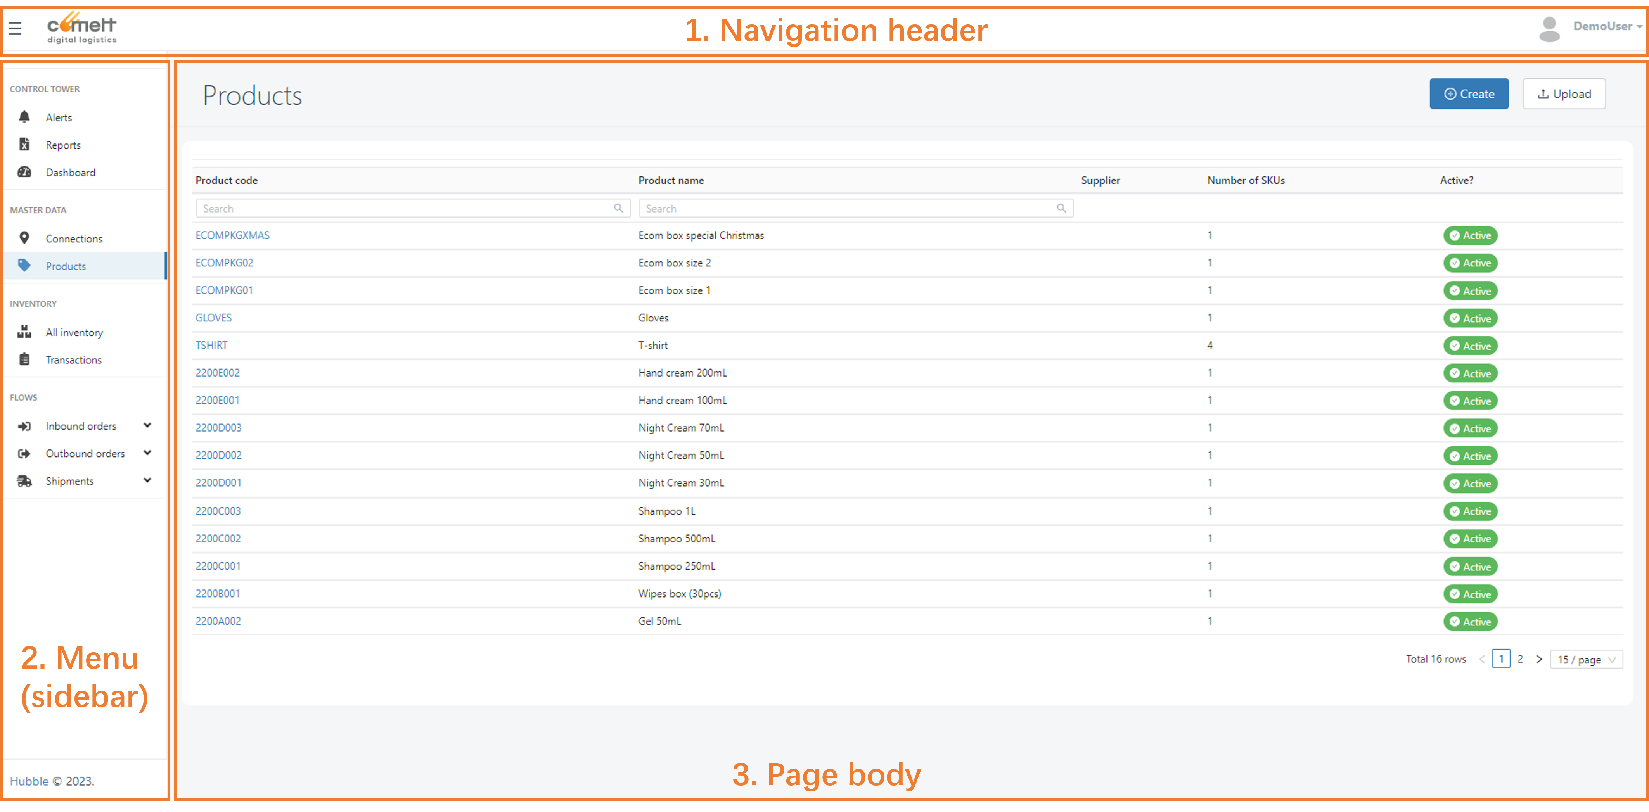Expand the Inbound orders submenu
The image size is (1649, 812).
point(147,425)
